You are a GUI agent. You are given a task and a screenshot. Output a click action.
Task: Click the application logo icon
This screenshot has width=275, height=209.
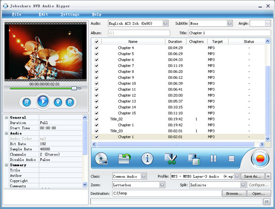pyautogui.click(x=5, y=6)
